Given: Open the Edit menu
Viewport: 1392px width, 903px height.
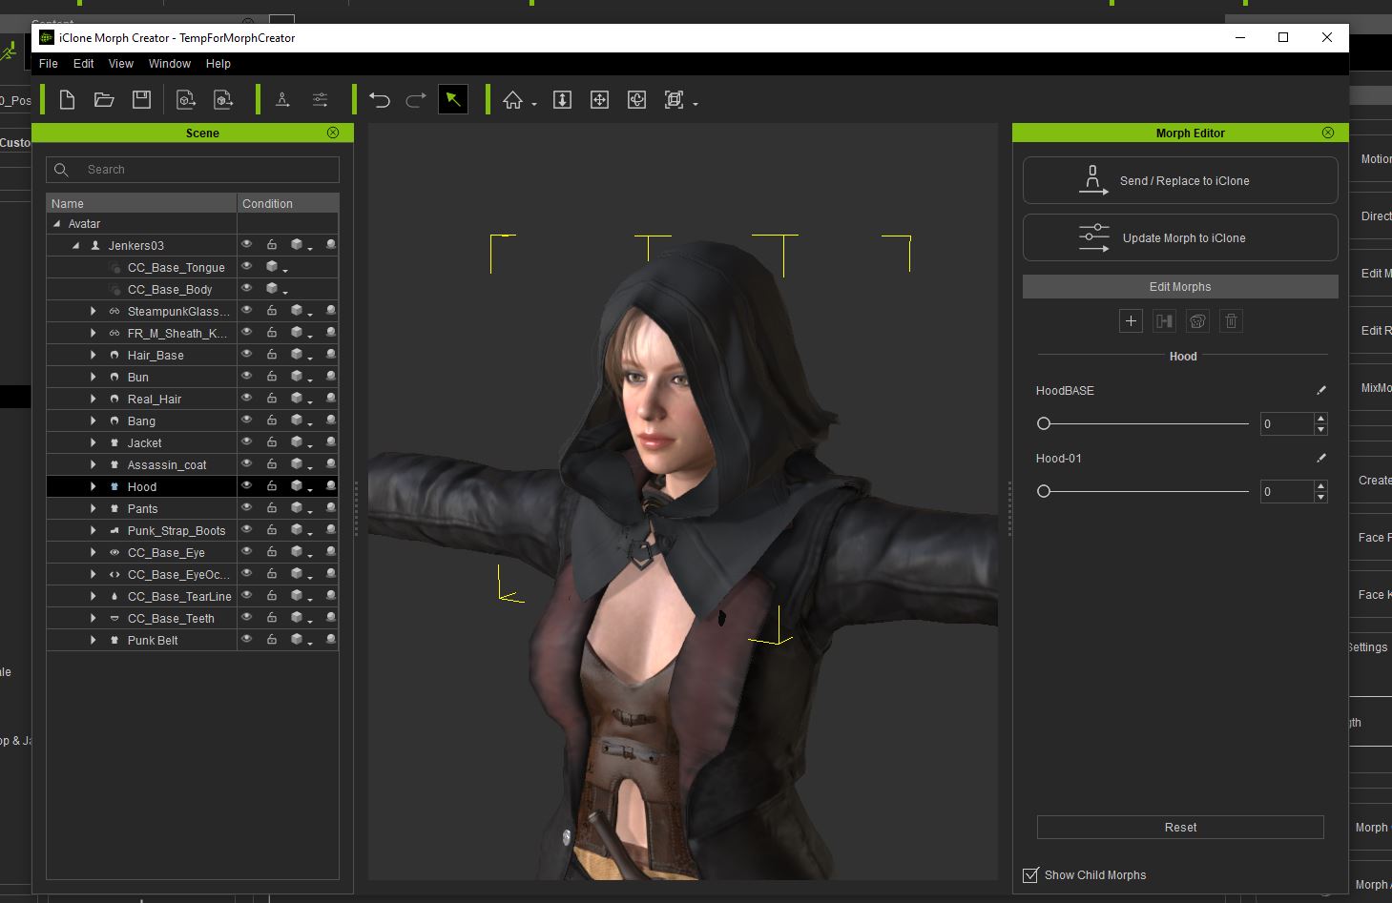Looking at the screenshot, I should [x=84, y=64].
